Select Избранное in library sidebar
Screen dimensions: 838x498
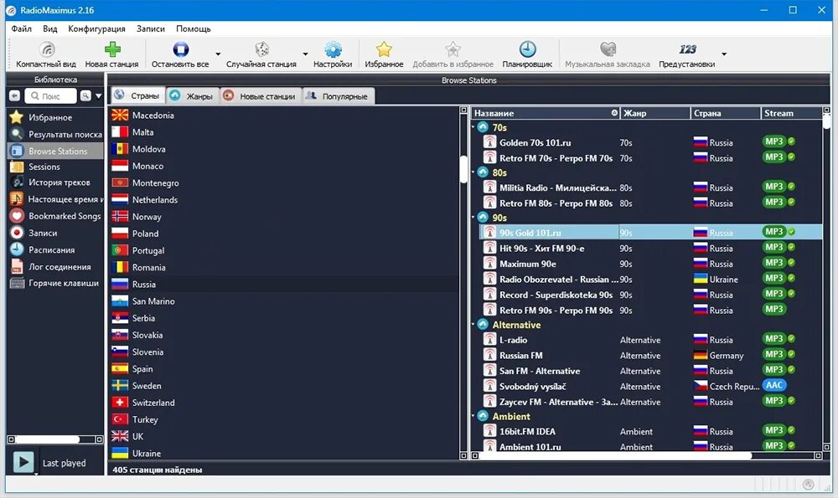click(49, 117)
